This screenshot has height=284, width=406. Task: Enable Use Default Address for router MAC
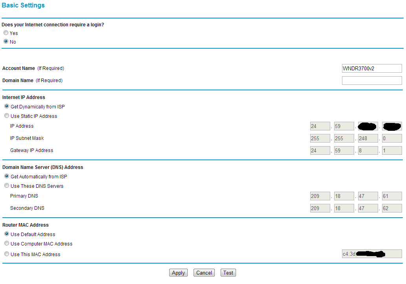coord(7,234)
